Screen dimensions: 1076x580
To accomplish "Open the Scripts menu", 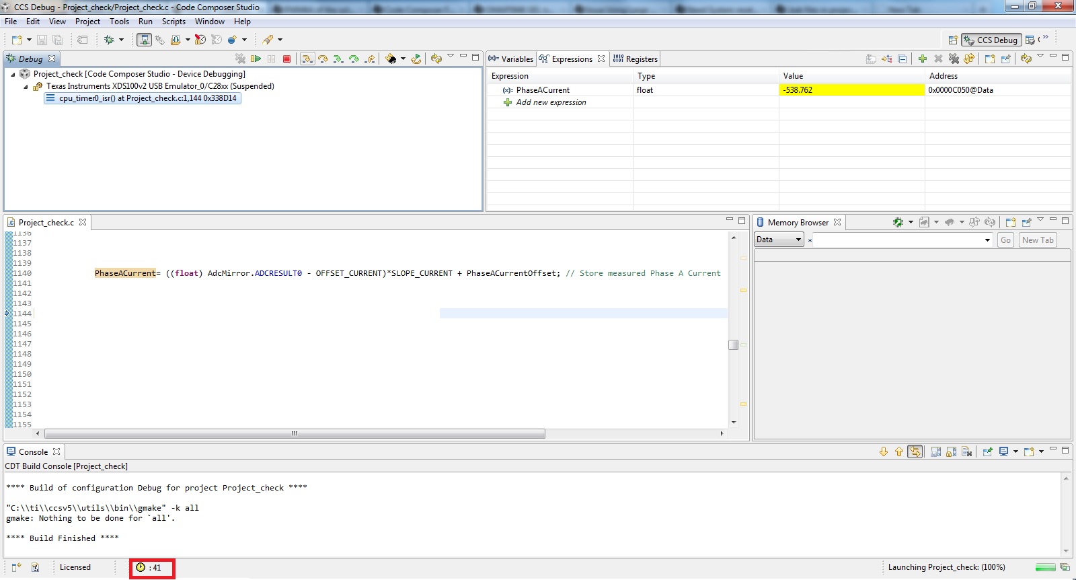I will pos(174,22).
